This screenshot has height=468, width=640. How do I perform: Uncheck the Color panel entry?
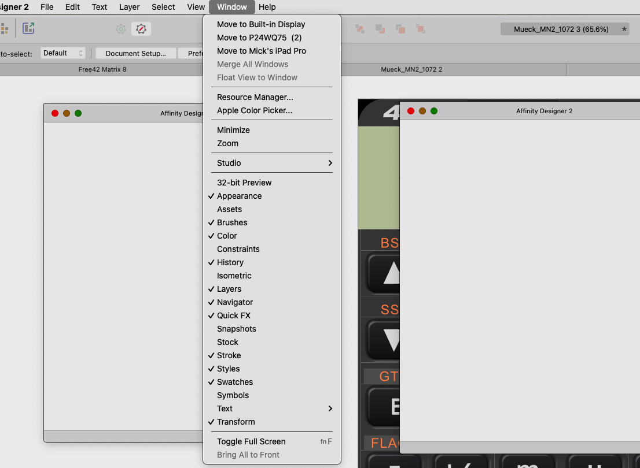(272, 236)
